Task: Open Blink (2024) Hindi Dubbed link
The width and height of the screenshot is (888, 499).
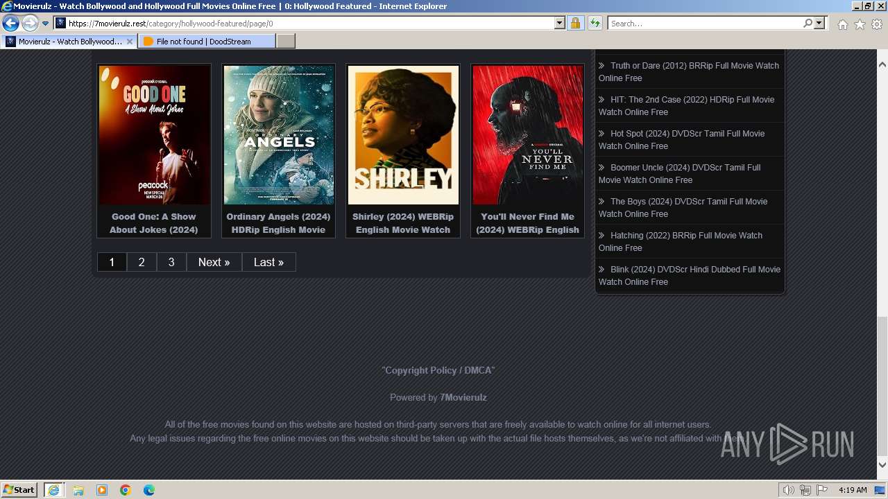Action: 690,275
